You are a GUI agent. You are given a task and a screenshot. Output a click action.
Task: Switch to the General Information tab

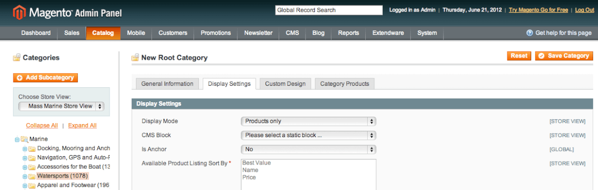tap(167, 84)
